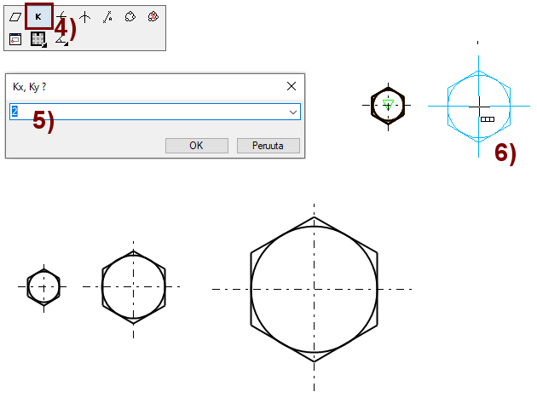Screen dimensions: 537x398
Task: Close the Kx, Ky dialog
Action: point(292,86)
